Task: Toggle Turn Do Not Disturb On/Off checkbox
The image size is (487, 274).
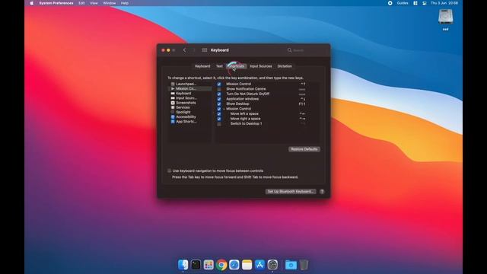Action: click(219, 94)
